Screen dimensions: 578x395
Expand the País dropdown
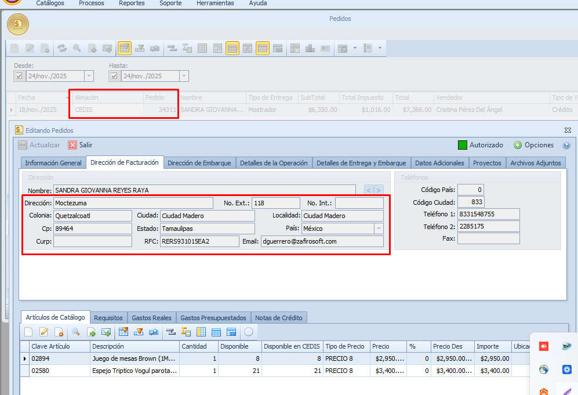tap(379, 229)
